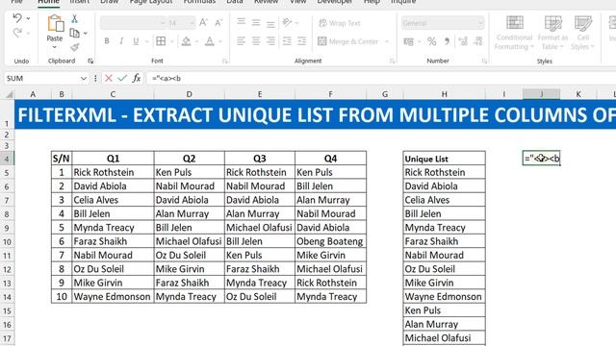This screenshot has height=346, width=616.
Task: Toggle Bold formatting
Action: (107, 40)
